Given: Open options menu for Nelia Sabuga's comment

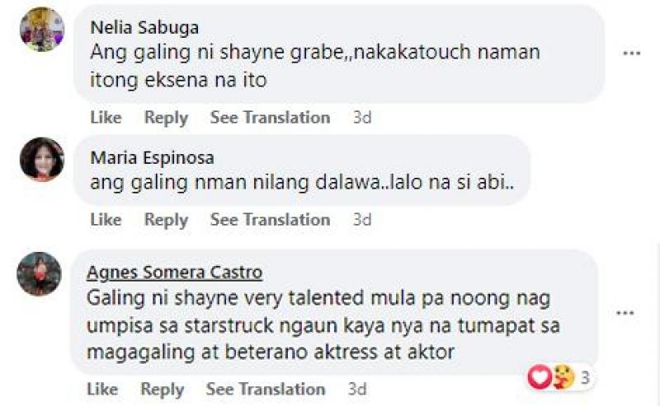Looking at the screenshot, I should tap(631, 54).
